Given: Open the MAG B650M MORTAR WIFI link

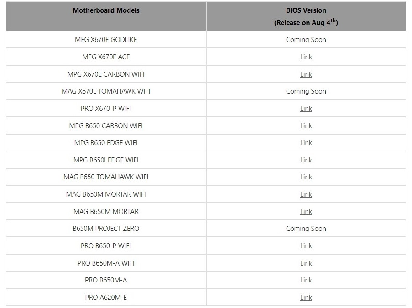Looking at the screenshot, I should (x=306, y=194).
